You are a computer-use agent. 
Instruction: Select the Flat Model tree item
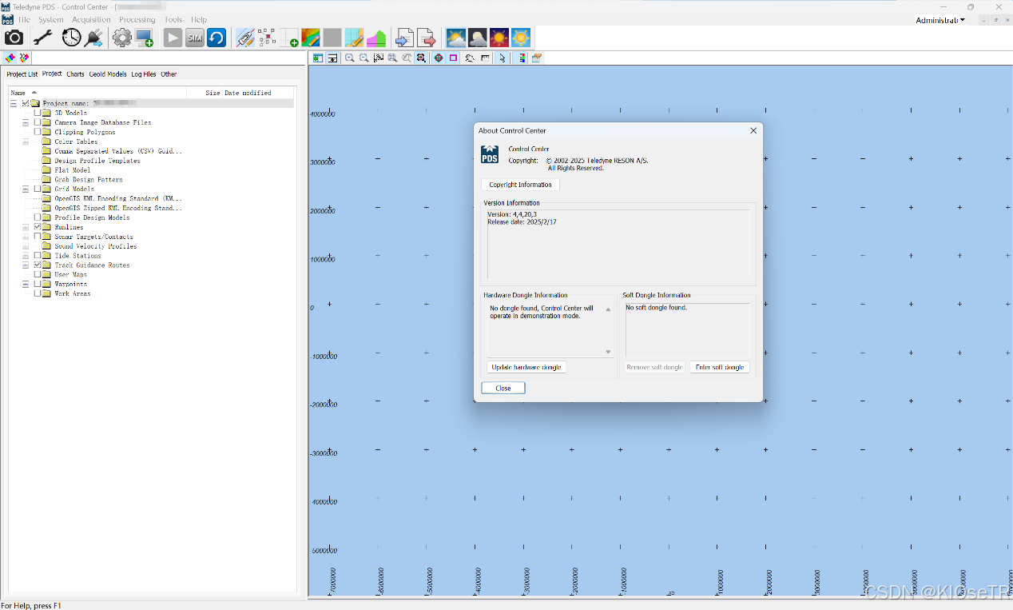(x=73, y=170)
